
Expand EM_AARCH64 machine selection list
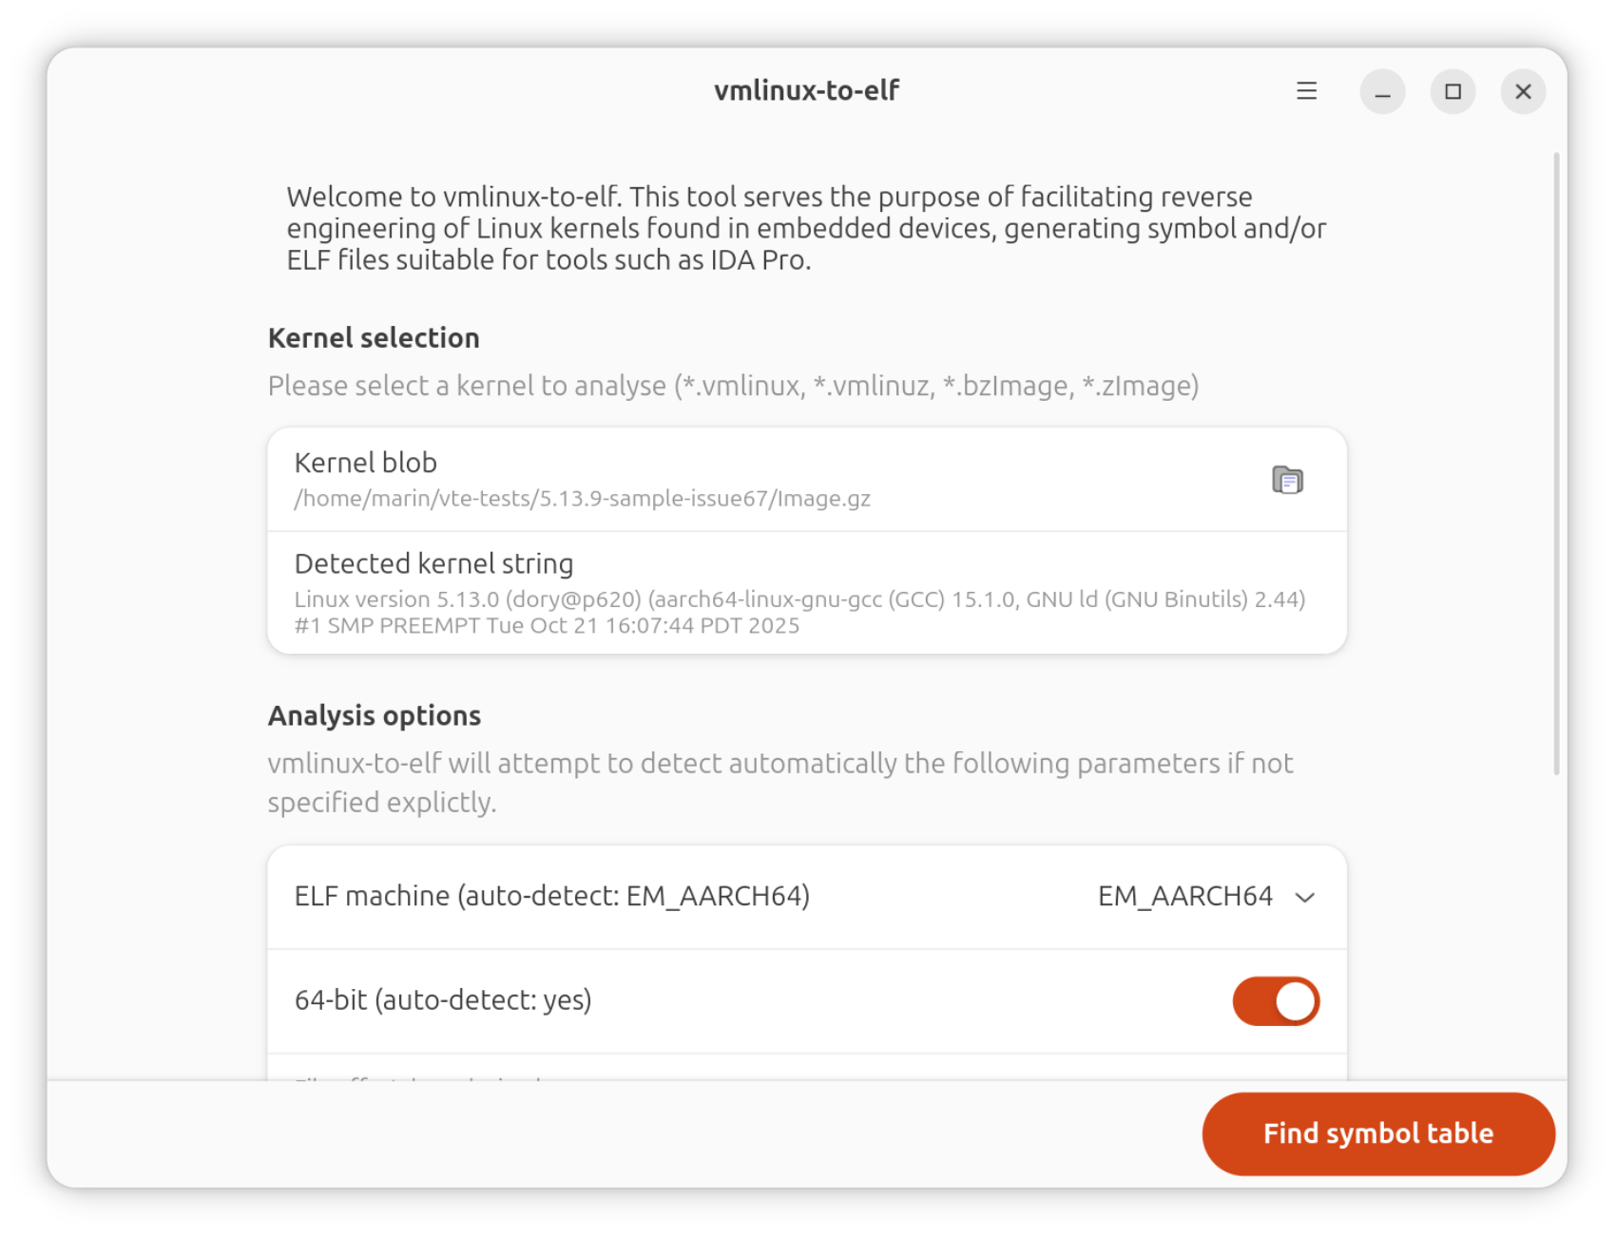click(x=1207, y=896)
